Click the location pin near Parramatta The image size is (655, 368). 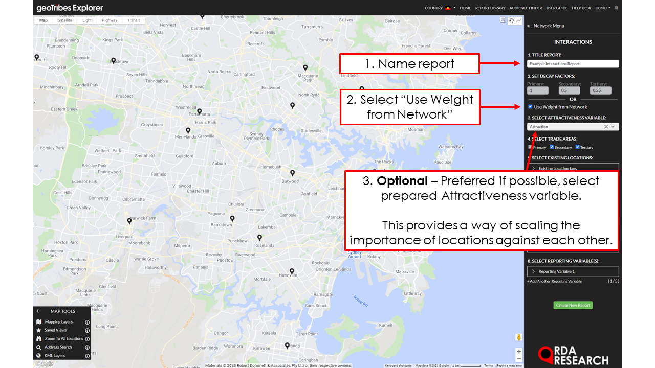coord(200,111)
